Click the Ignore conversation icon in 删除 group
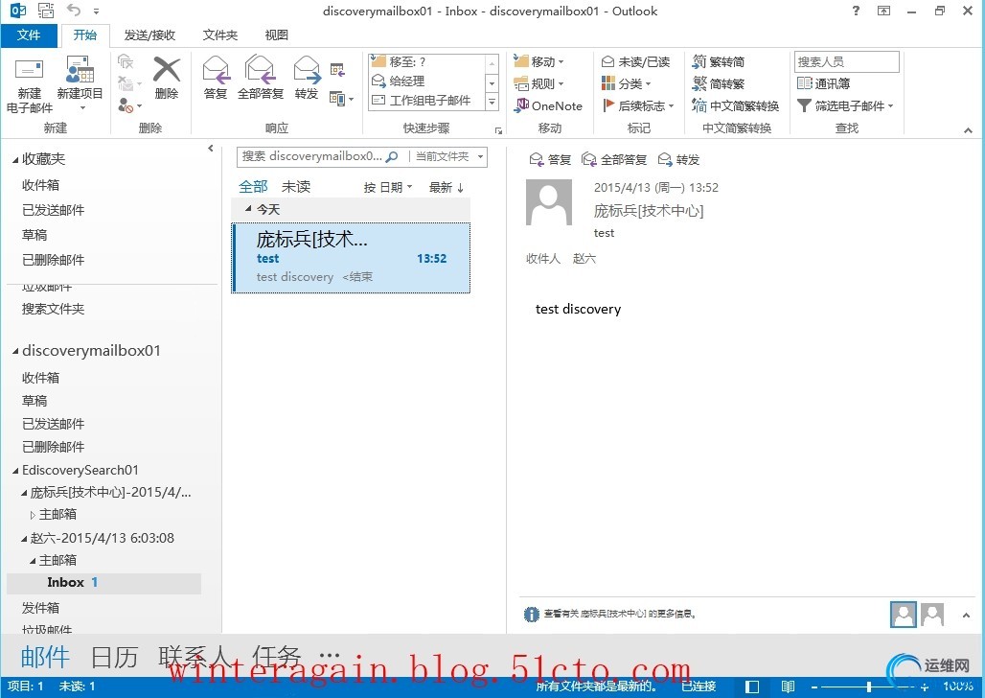The image size is (985, 698). pos(126,61)
